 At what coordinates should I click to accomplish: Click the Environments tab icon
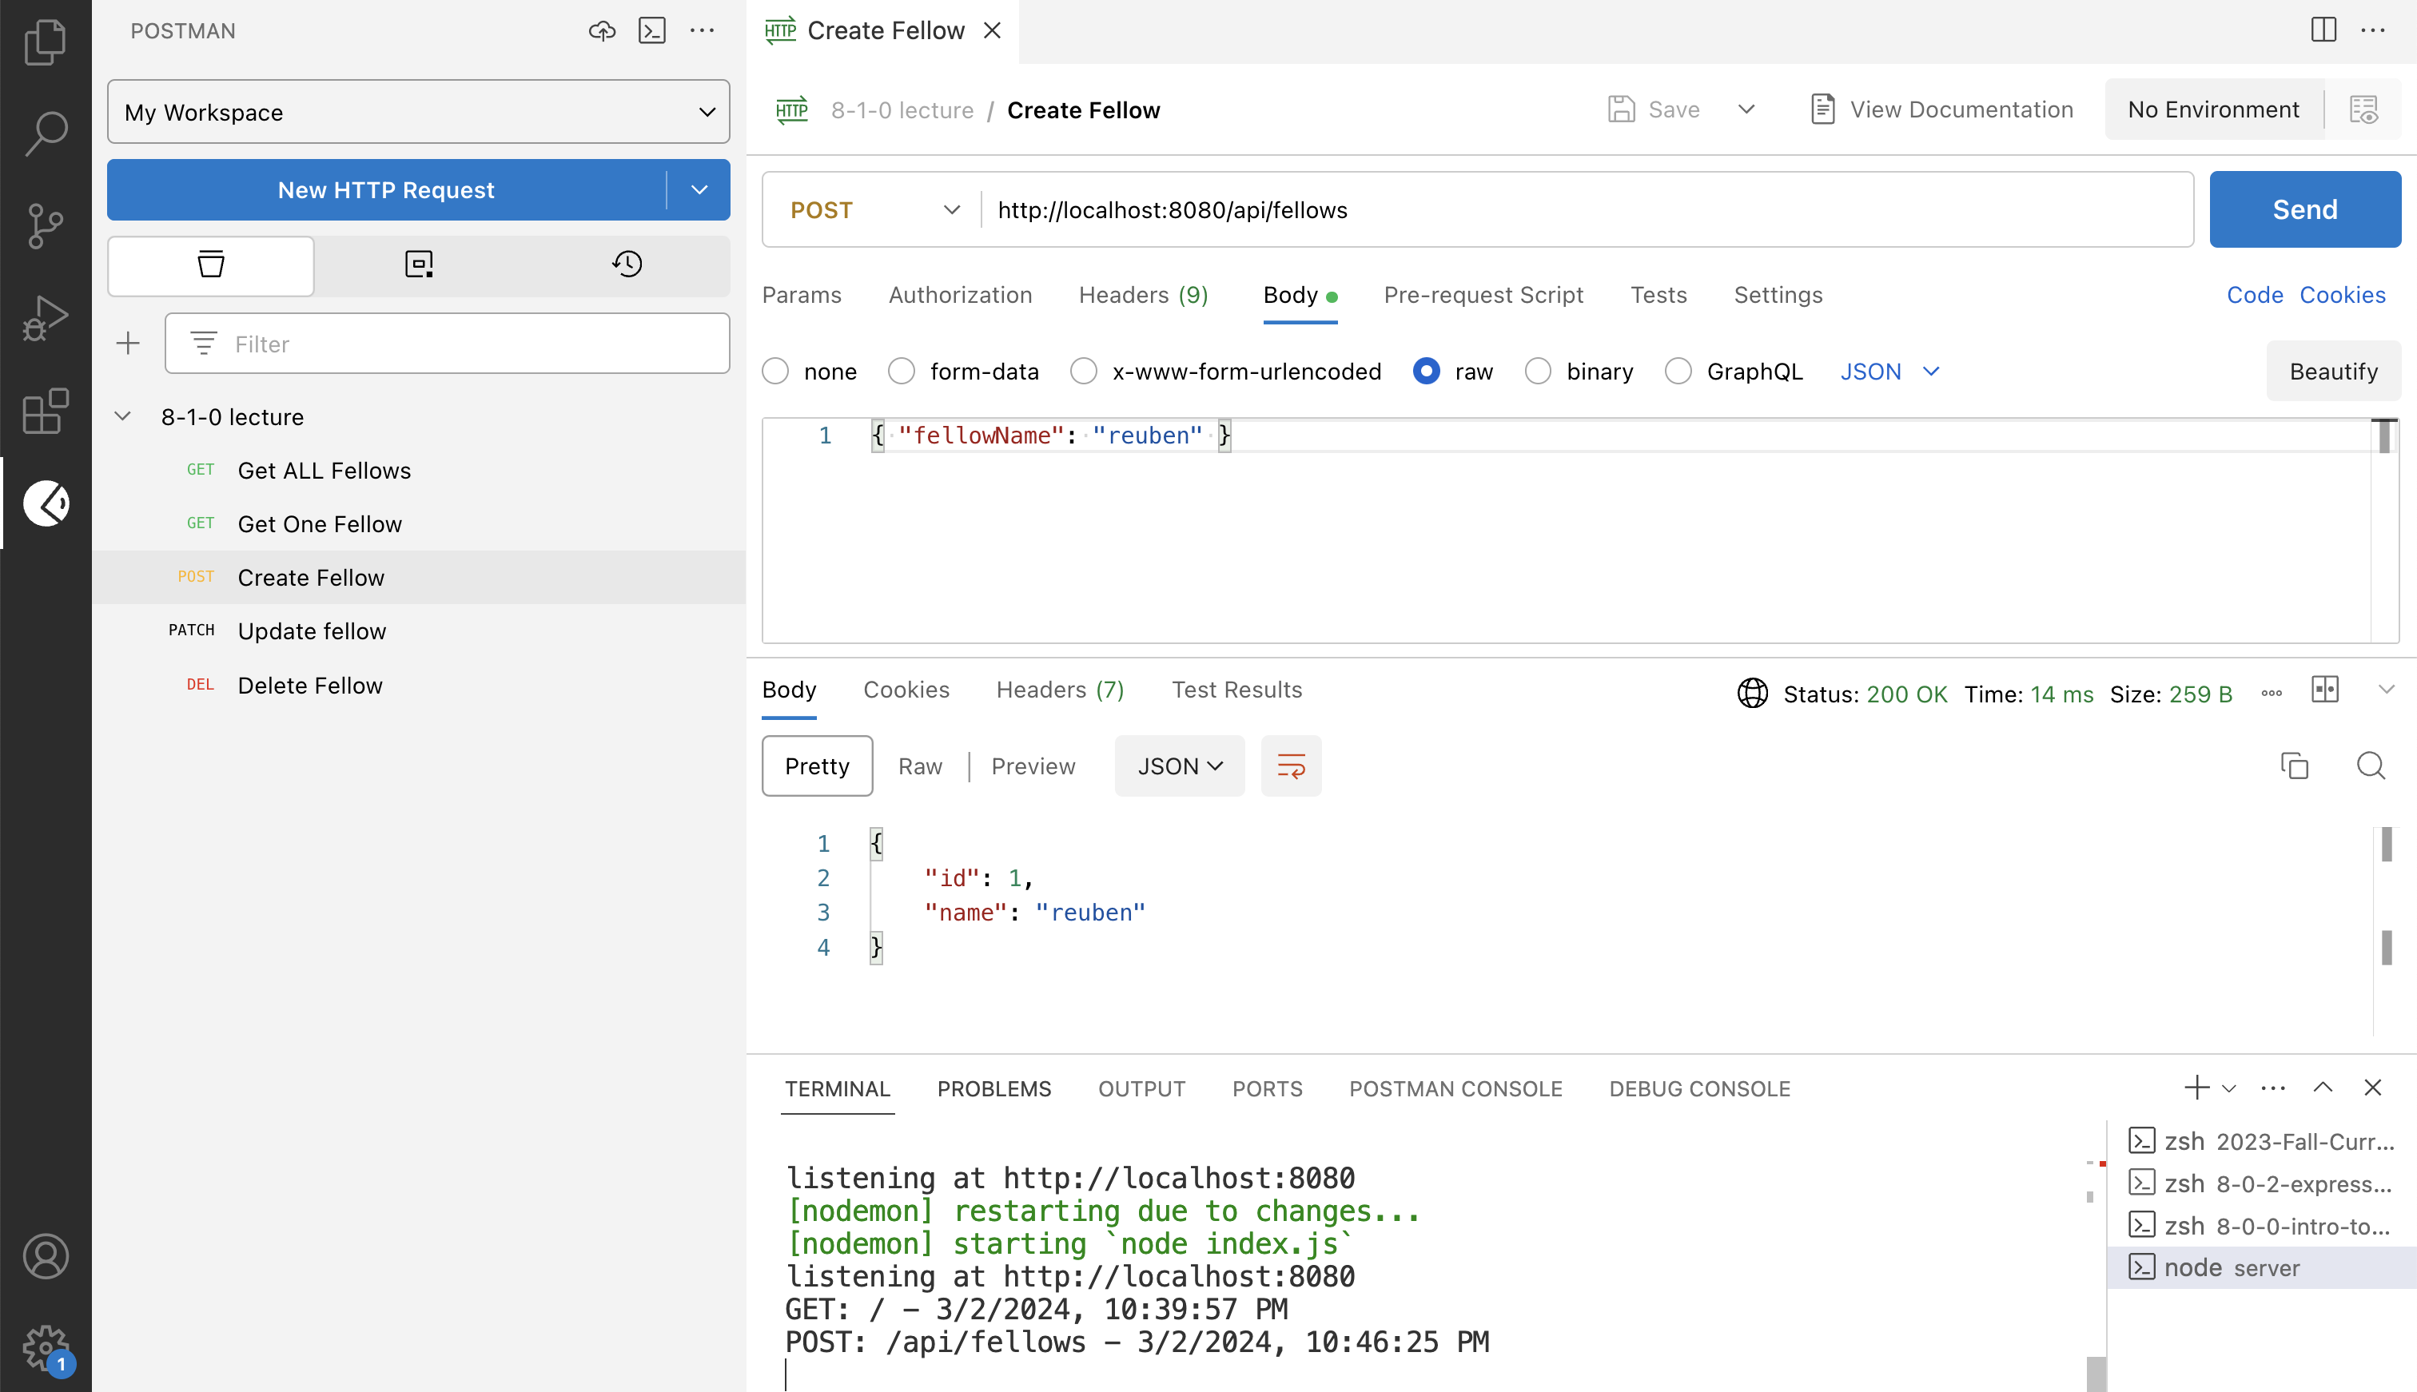[x=419, y=264]
